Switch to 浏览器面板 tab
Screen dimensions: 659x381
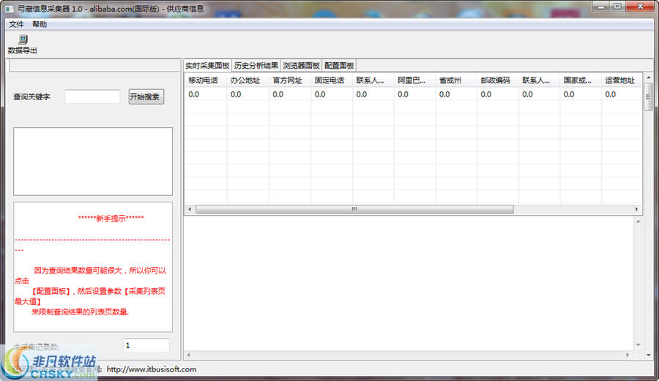coord(301,66)
